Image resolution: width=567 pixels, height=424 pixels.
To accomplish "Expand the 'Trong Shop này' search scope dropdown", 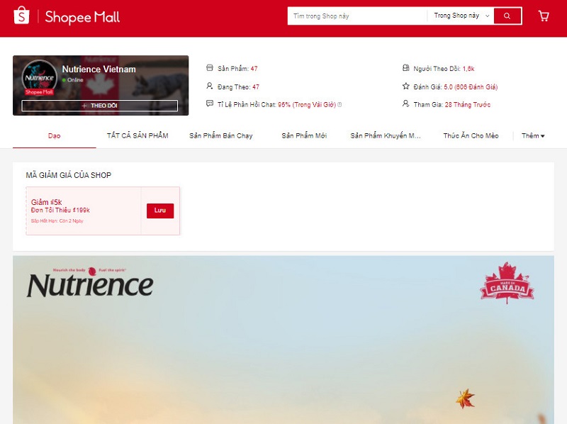I will (461, 16).
